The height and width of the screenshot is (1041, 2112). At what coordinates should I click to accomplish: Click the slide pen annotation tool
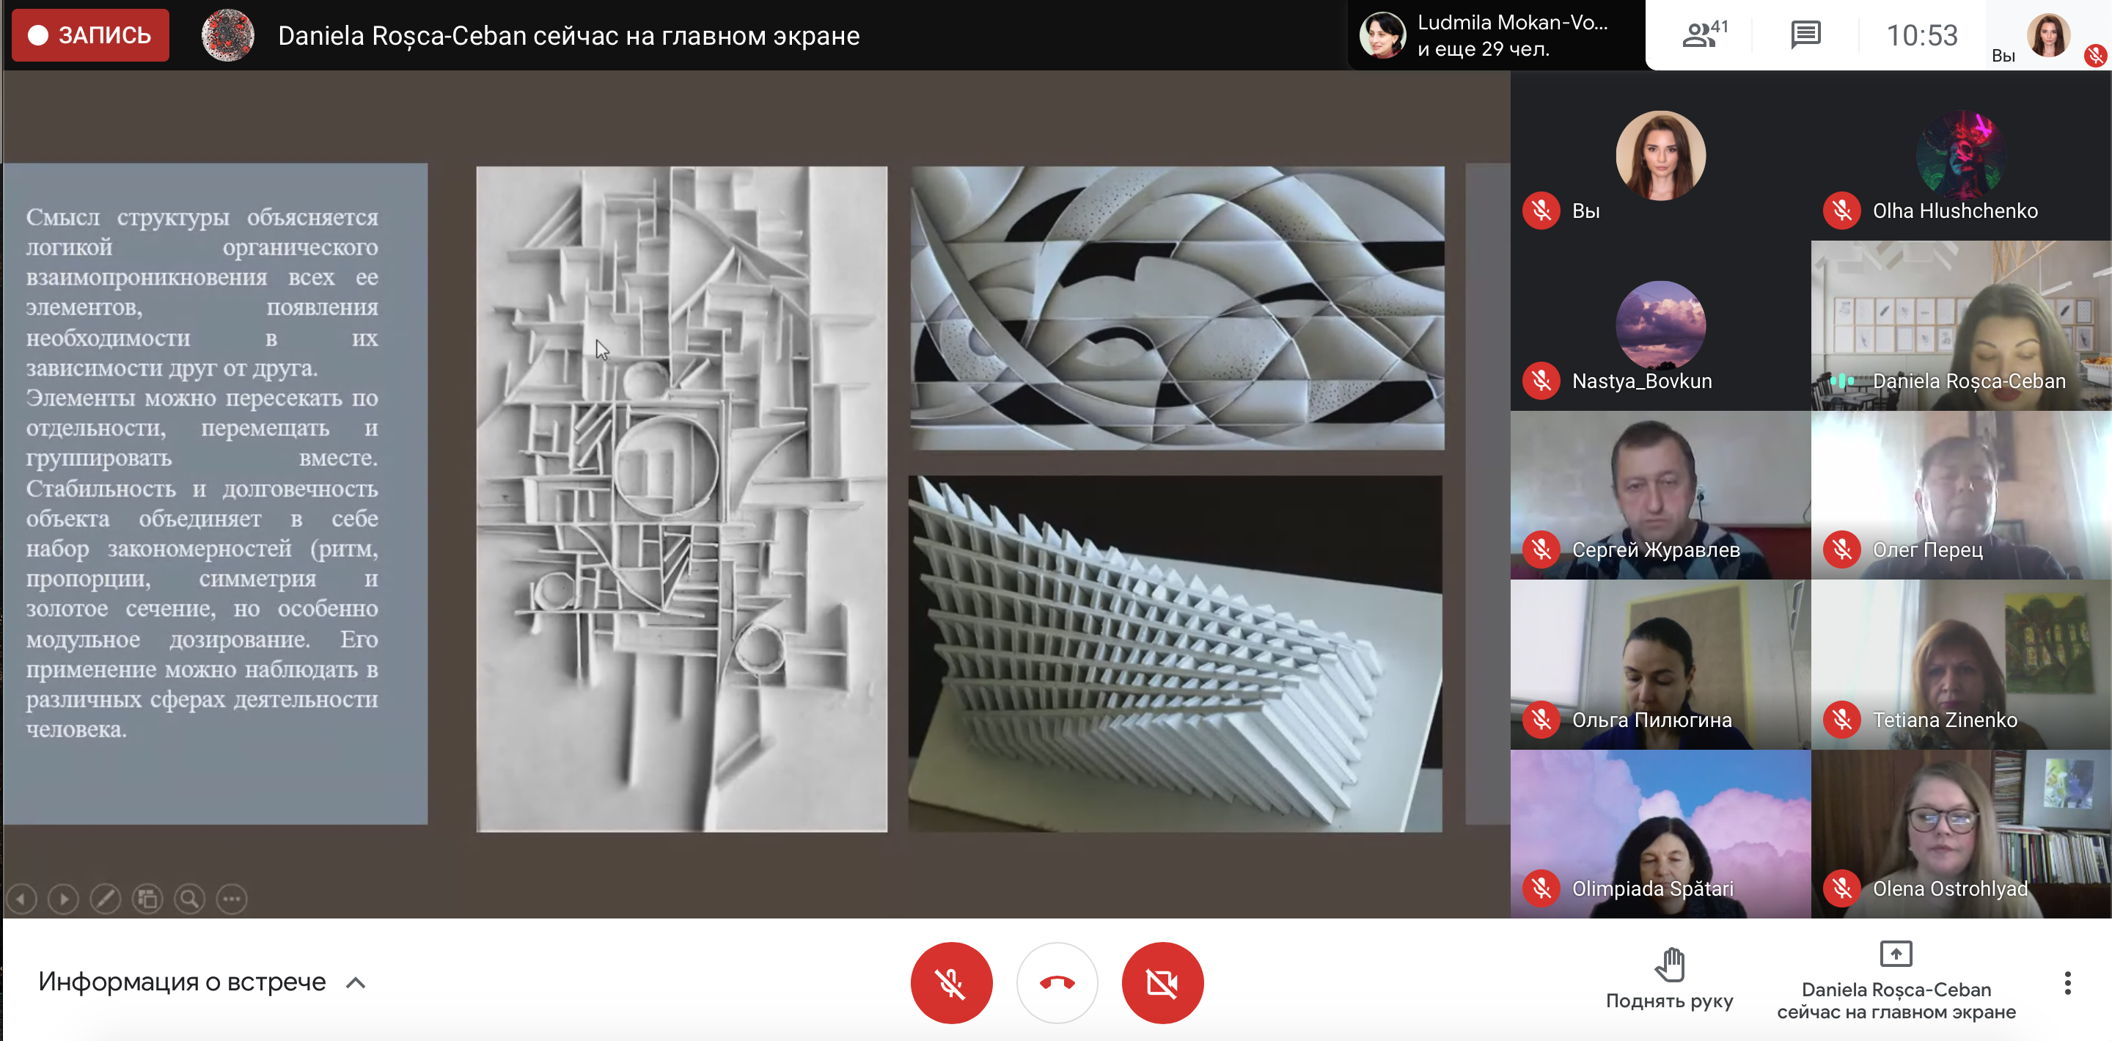pos(105,898)
